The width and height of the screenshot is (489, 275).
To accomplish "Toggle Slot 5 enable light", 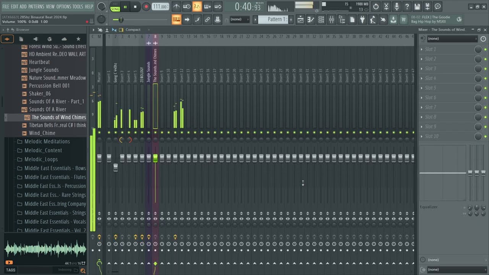I will pos(485,88).
